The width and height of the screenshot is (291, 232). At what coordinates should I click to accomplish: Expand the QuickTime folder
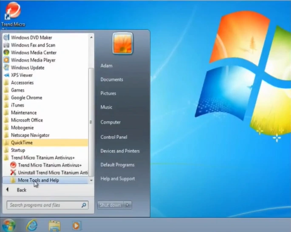point(45,143)
